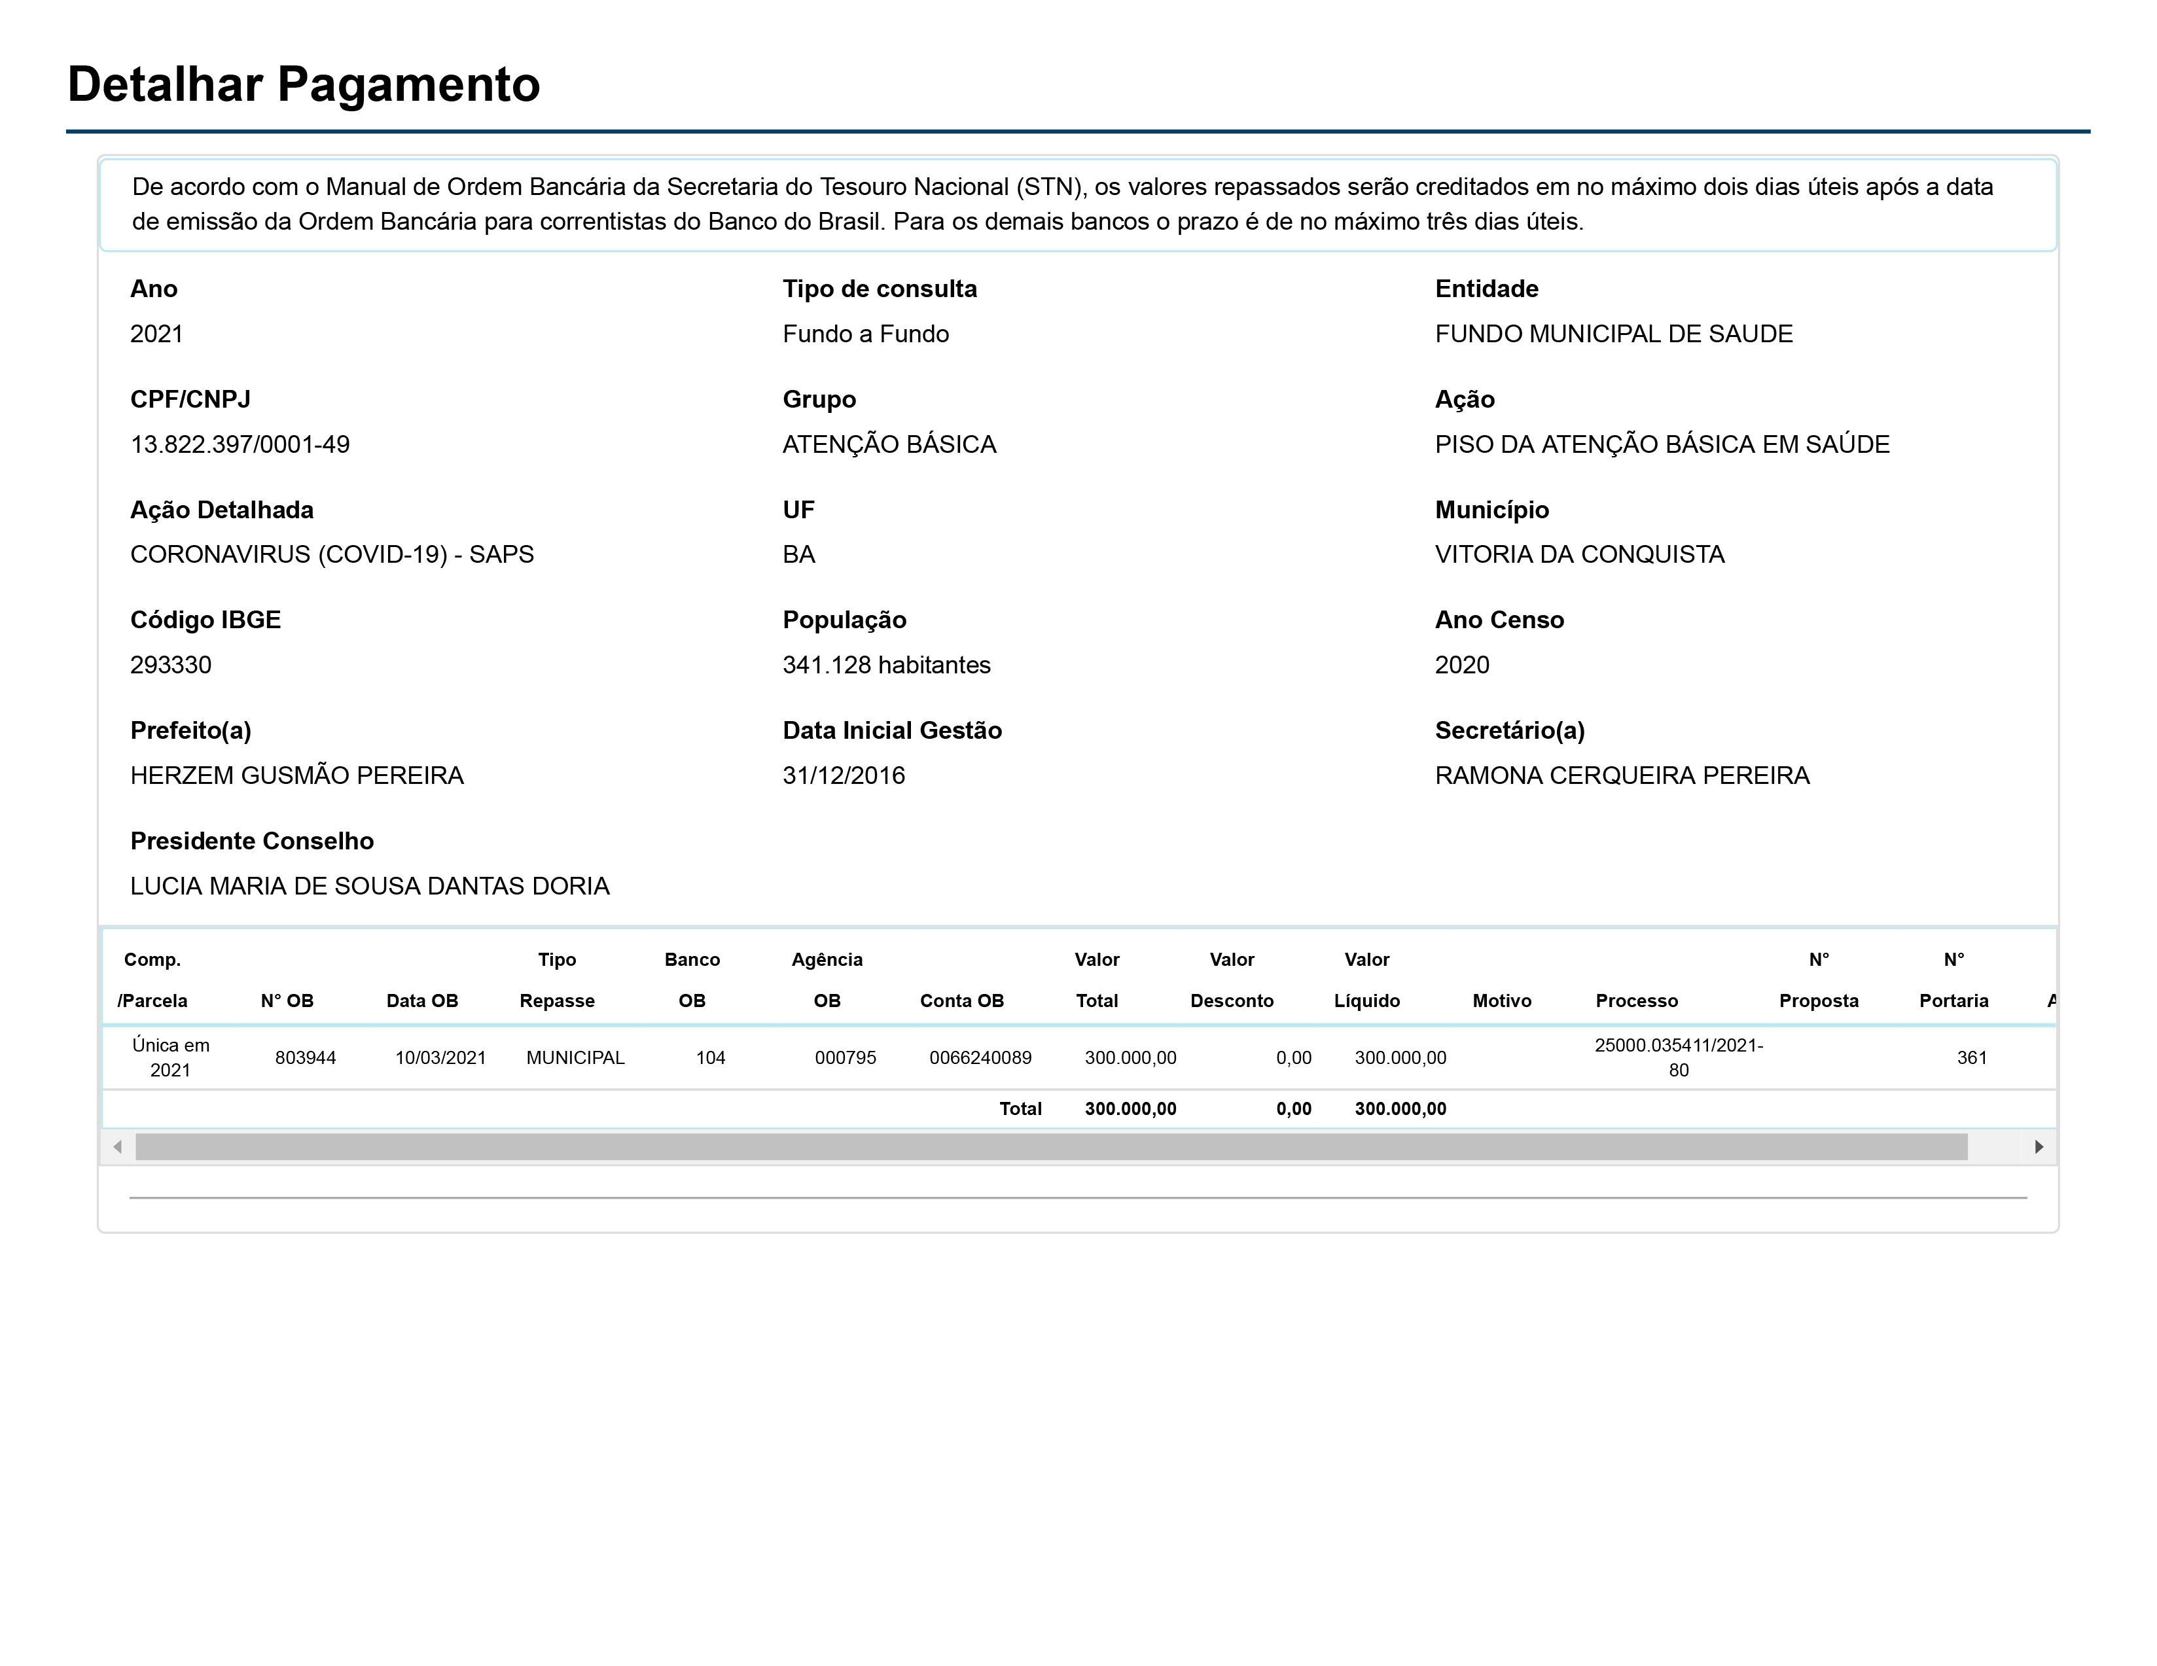Image resolution: width=2157 pixels, height=1666 pixels.
Task: Click the Conta OB column header
Action: coord(961,1001)
